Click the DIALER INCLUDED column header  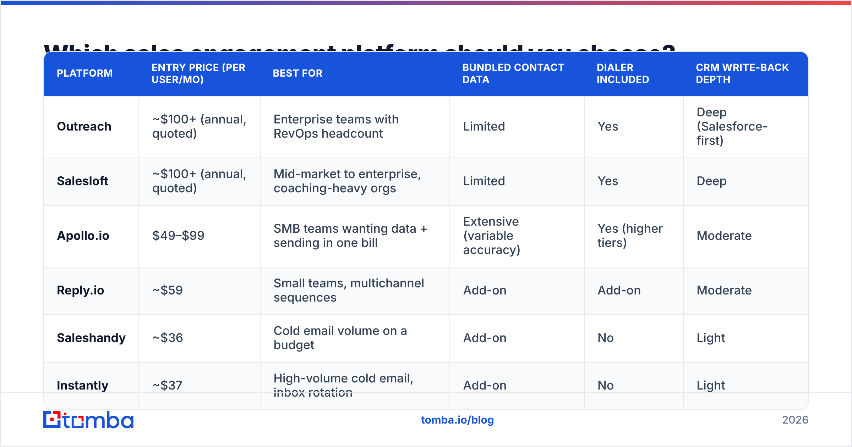[623, 73]
